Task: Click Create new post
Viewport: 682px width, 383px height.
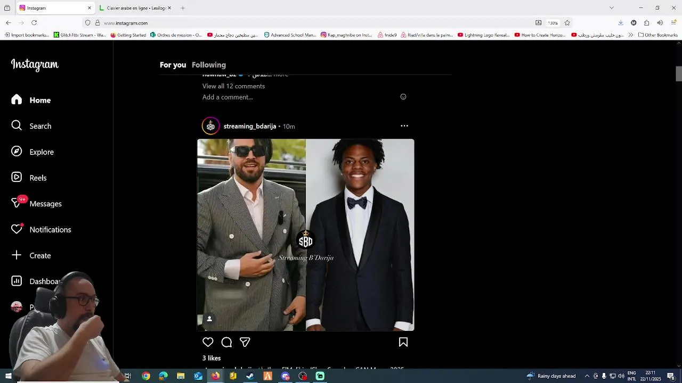Action: (x=31, y=255)
